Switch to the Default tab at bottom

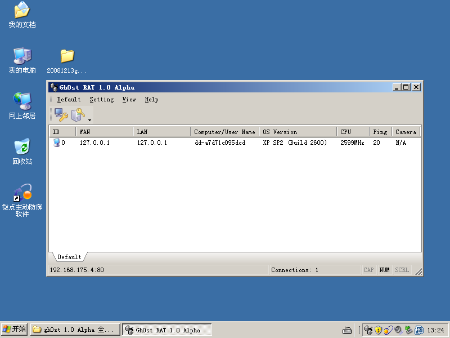69,257
